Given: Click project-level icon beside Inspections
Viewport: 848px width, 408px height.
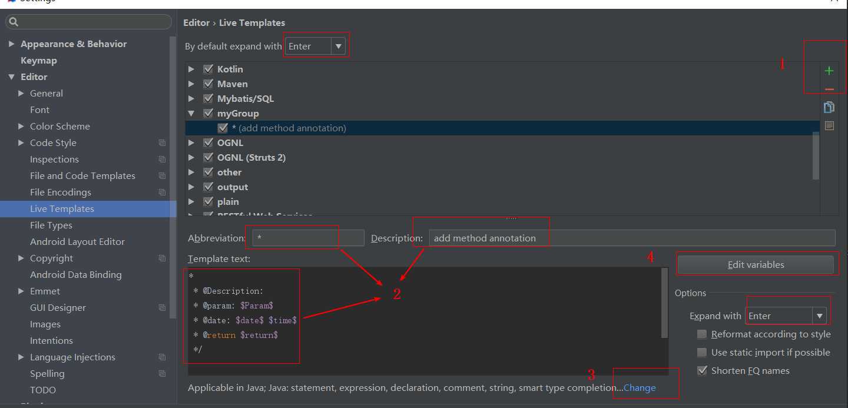Looking at the screenshot, I should point(162,160).
